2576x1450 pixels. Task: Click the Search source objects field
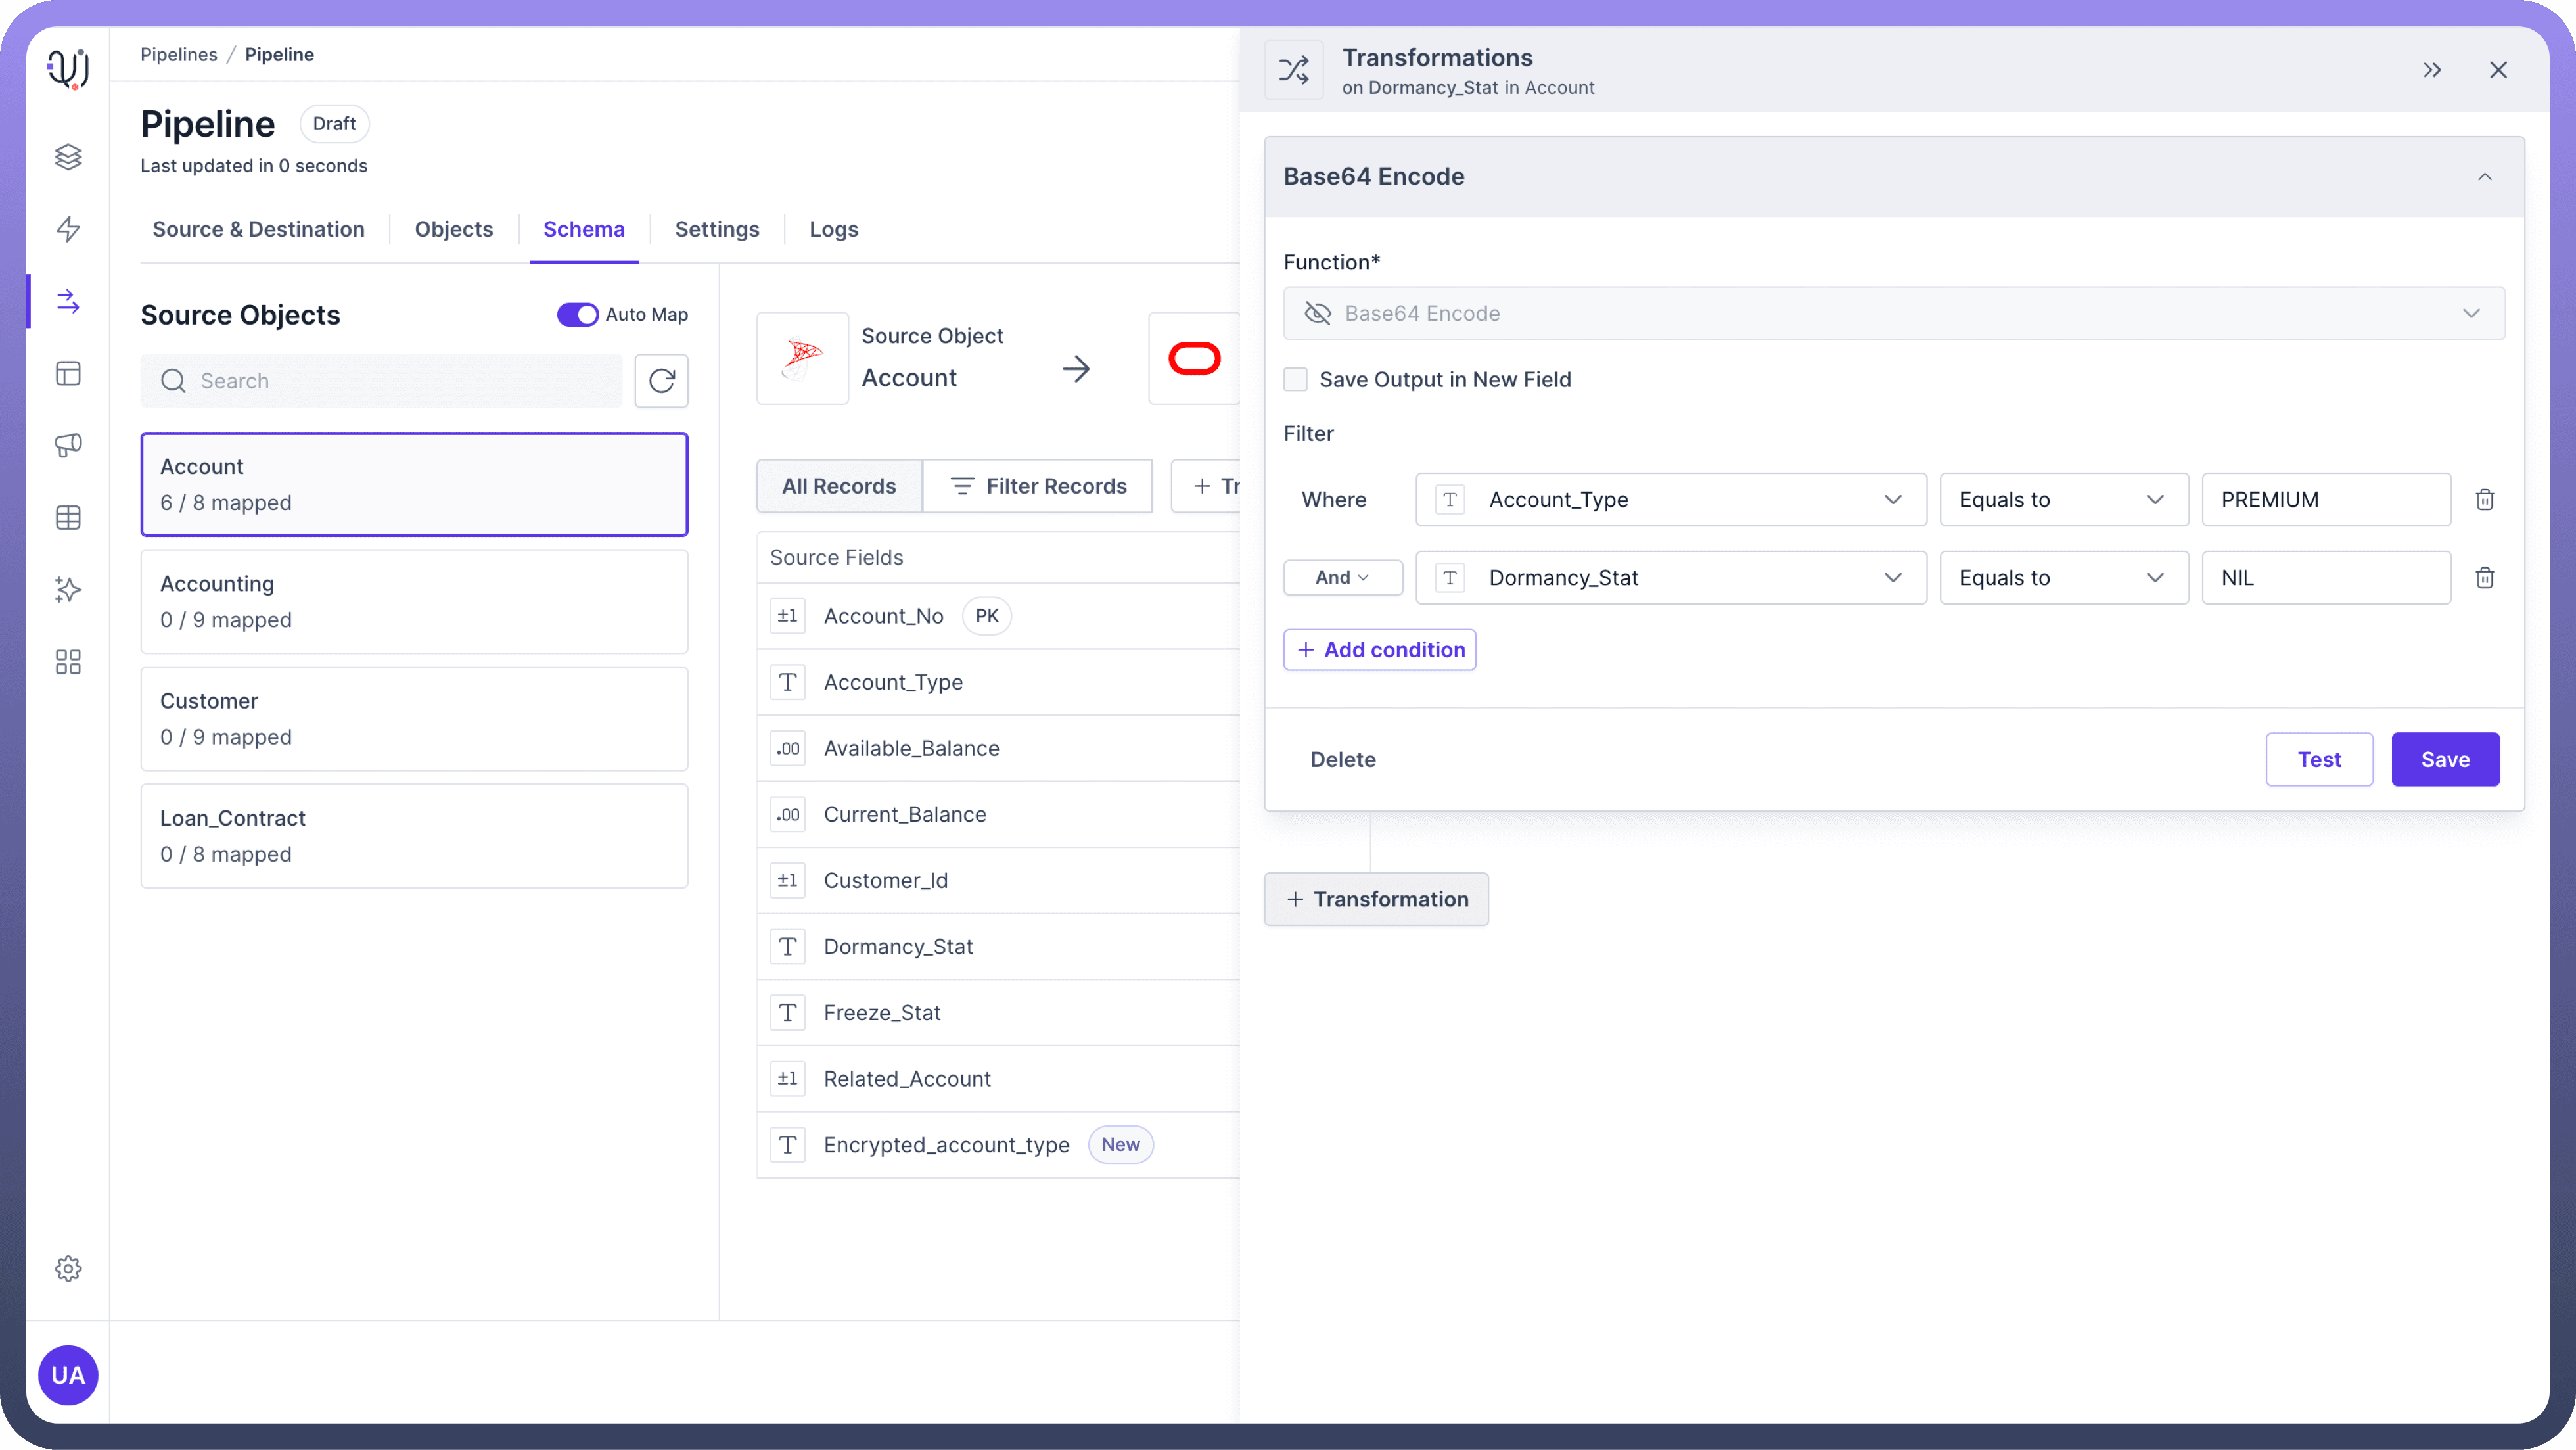380,381
